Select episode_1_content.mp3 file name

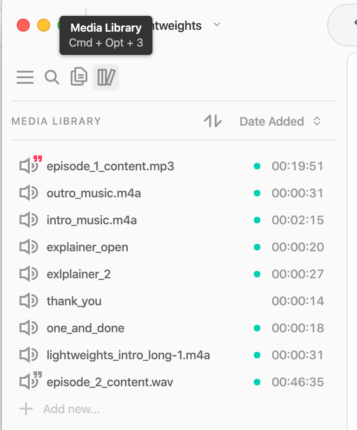110,166
